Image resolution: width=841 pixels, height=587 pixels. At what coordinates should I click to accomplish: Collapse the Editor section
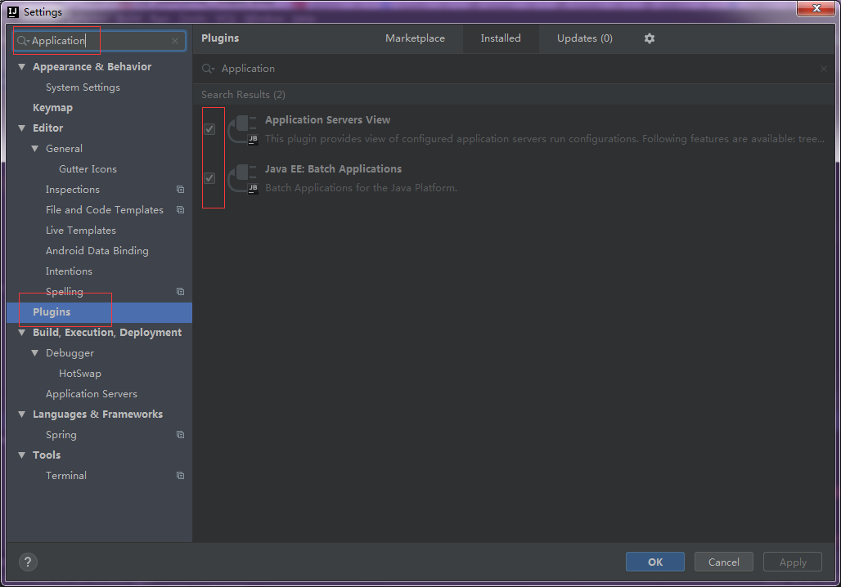(21, 128)
